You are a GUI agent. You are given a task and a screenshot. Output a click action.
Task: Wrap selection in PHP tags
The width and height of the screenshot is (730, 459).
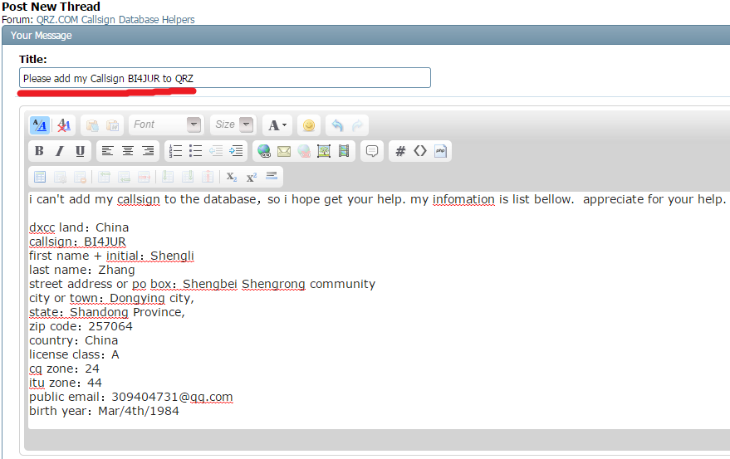[440, 151]
